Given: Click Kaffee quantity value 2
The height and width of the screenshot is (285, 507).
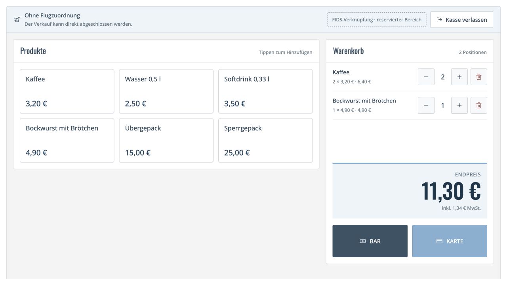Looking at the screenshot, I should (x=443, y=77).
